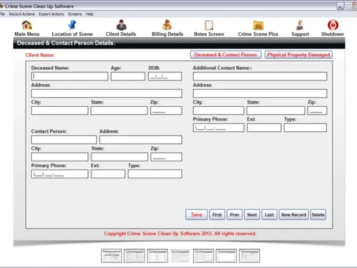This screenshot has width=357, height=268.
Task: Switch to Deceased & Contact Person tab
Action: point(225,54)
